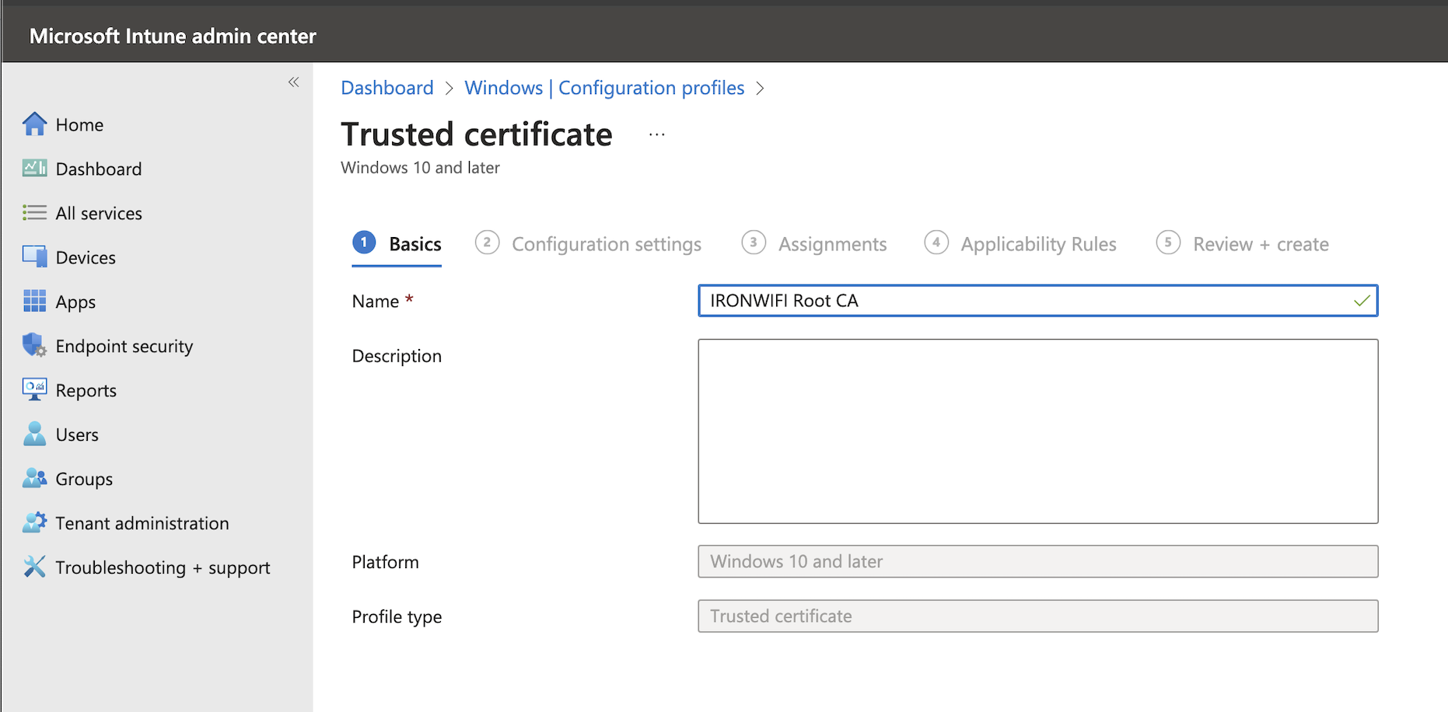Screen dimensions: 1448x712
Task: Open the Apps section icon
Action: pos(35,302)
